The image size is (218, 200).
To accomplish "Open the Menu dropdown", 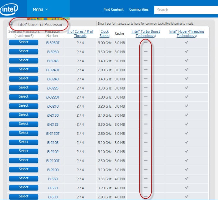I will point(40,9).
